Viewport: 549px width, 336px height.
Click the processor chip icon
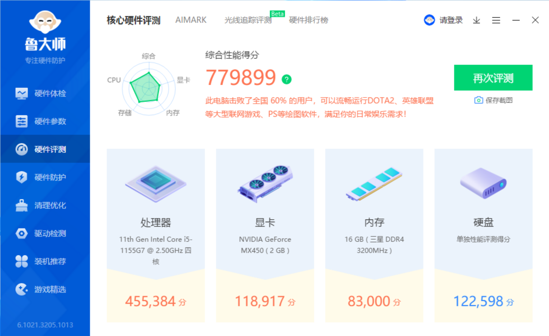(156, 184)
